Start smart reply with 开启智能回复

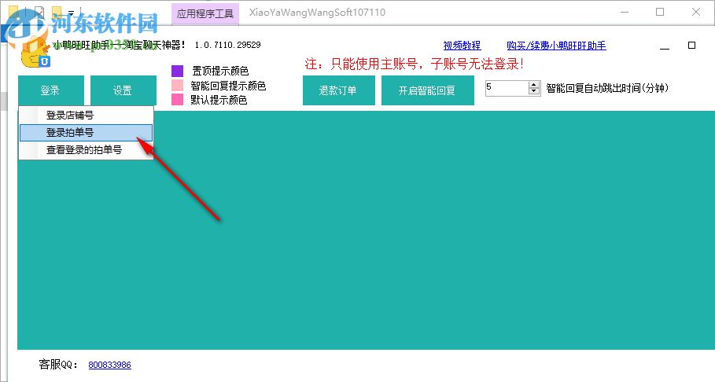pos(427,90)
